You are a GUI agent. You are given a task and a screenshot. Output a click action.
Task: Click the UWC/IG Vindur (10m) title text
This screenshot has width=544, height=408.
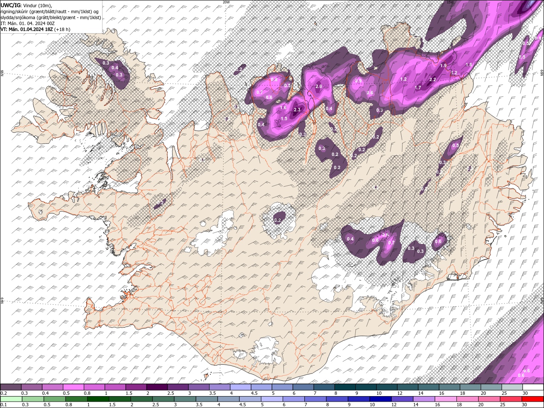click(x=26, y=5)
